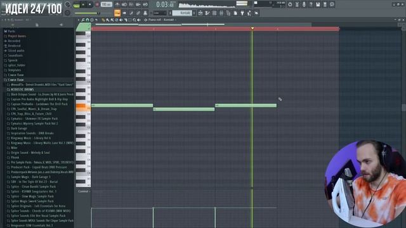Expand the Sliced audio folder
406x228 pixels.
coord(14,51)
